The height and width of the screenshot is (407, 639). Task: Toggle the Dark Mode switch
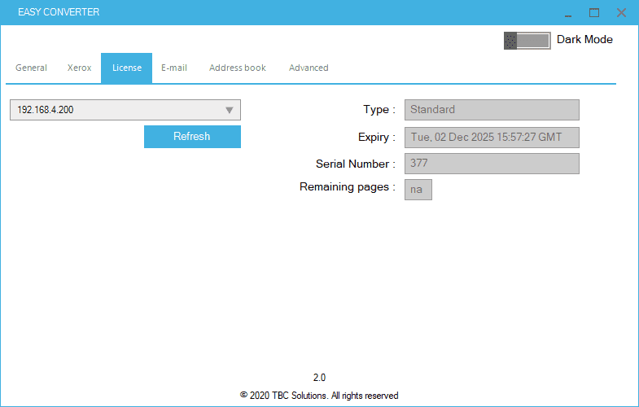coord(527,41)
